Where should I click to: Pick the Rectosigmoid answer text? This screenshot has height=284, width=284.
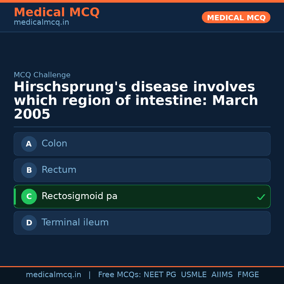[79, 196]
